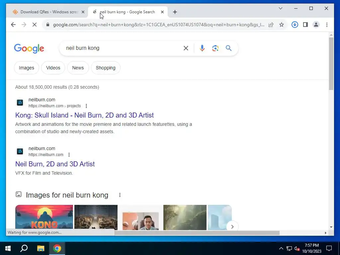The width and height of the screenshot is (340, 255).
Task: Open more options for Images section
Action: tap(120, 195)
